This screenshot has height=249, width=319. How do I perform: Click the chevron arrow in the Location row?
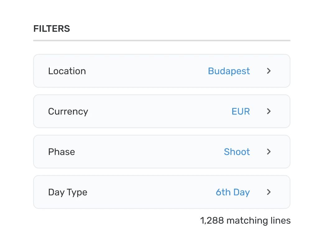click(269, 71)
